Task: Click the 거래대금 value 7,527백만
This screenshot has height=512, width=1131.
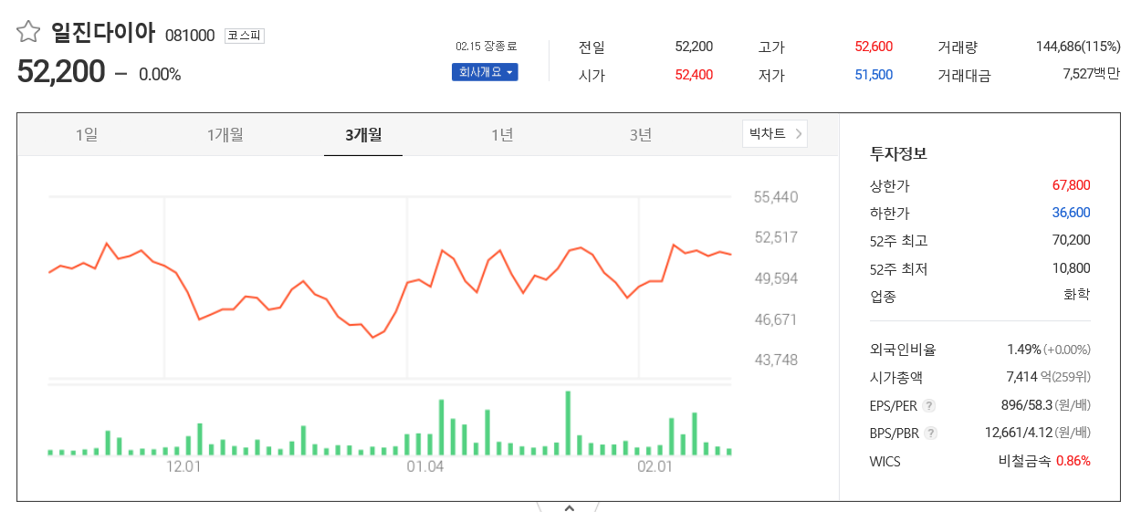Action: coord(1092,75)
